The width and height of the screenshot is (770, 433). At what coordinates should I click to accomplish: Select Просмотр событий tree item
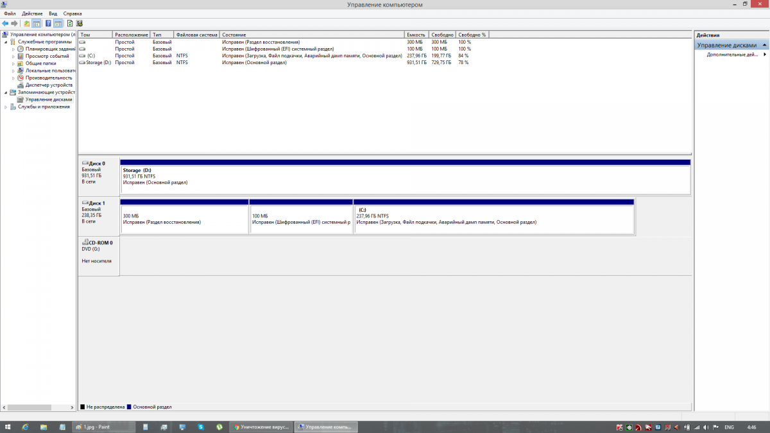(43, 56)
